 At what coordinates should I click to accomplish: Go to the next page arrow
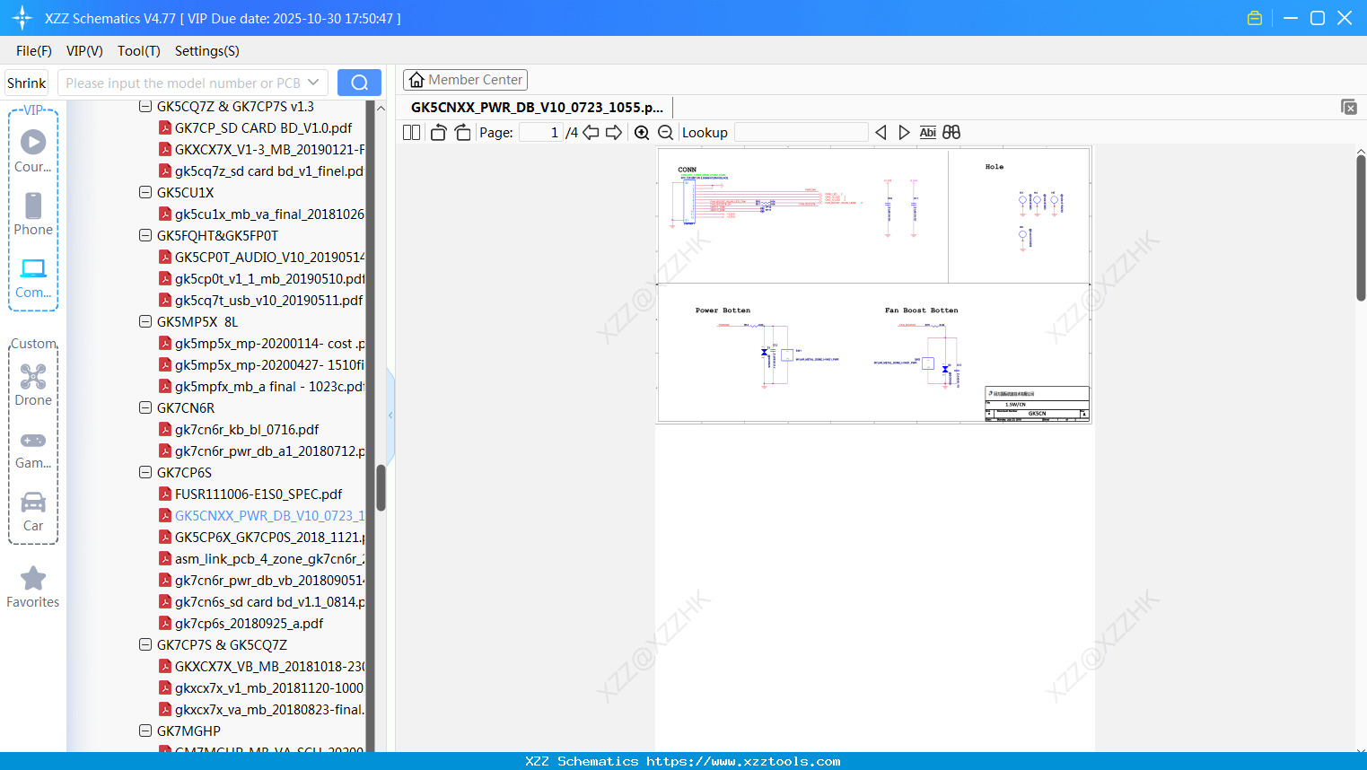click(x=614, y=133)
